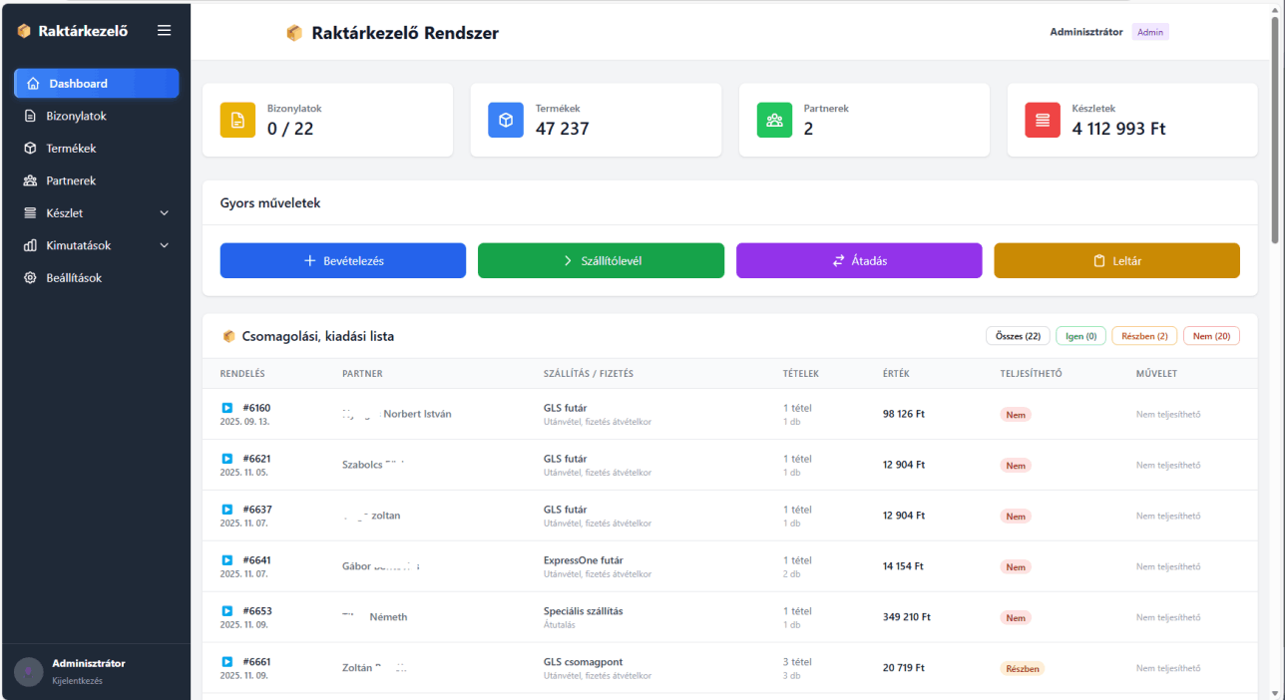Filter list by Nem (20)

pyautogui.click(x=1210, y=336)
